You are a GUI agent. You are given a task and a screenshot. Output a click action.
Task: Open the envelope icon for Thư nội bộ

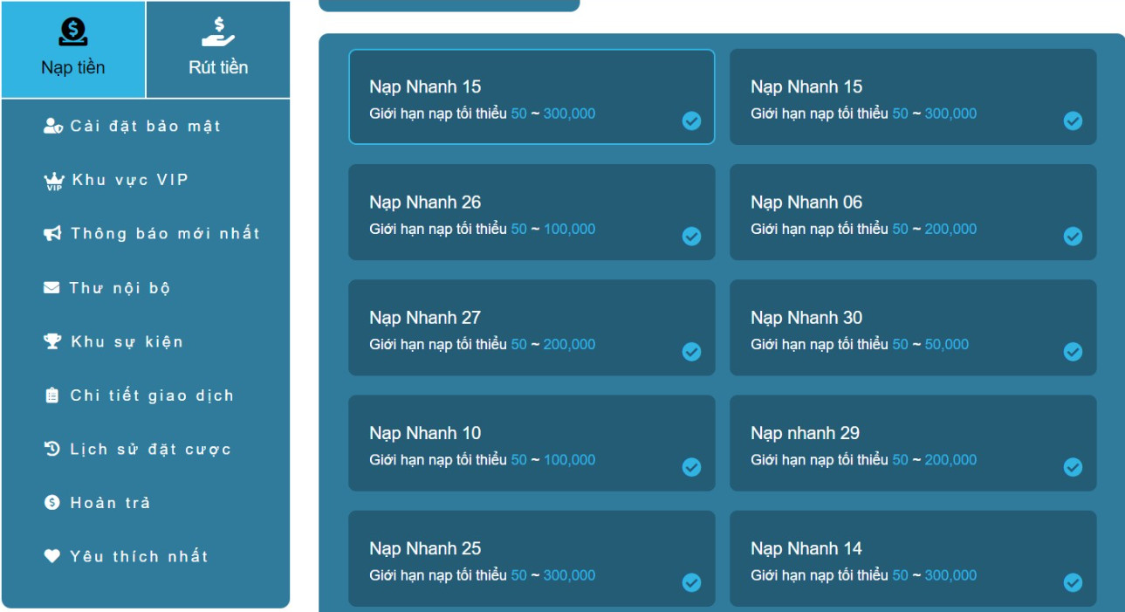click(51, 288)
